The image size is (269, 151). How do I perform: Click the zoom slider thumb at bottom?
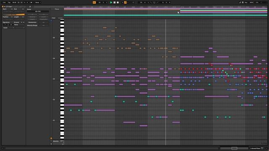[234, 148]
